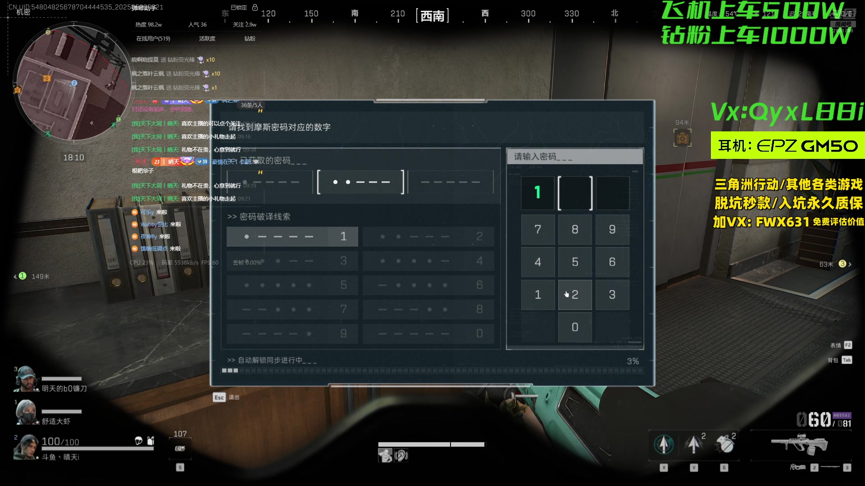Click 关注 2.9w follower count
The height and width of the screenshot is (486, 865).
pyautogui.click(x=245, y=25)
